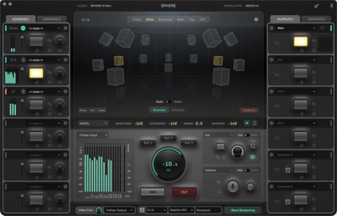Open settings gear of the Stereo source

(x=65, y=28)
